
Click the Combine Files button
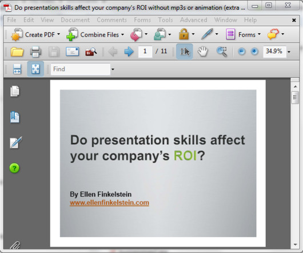95,34
